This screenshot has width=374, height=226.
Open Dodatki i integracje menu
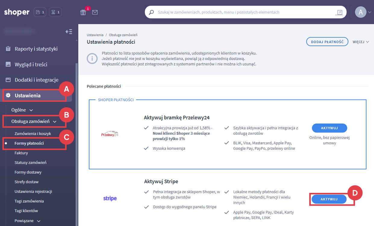(36, 80)
